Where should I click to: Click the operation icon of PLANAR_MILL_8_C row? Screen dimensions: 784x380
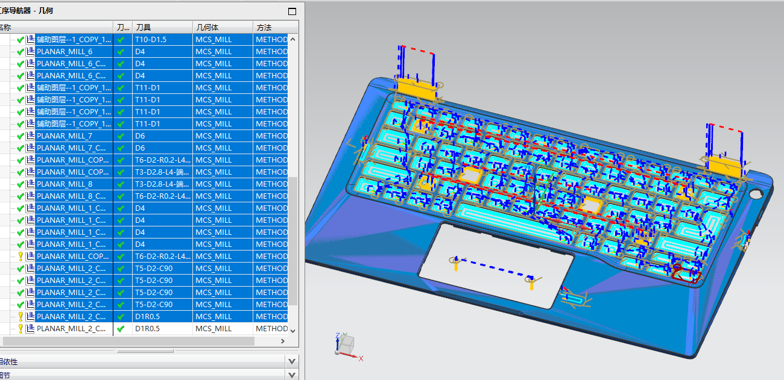pos(30,196)
